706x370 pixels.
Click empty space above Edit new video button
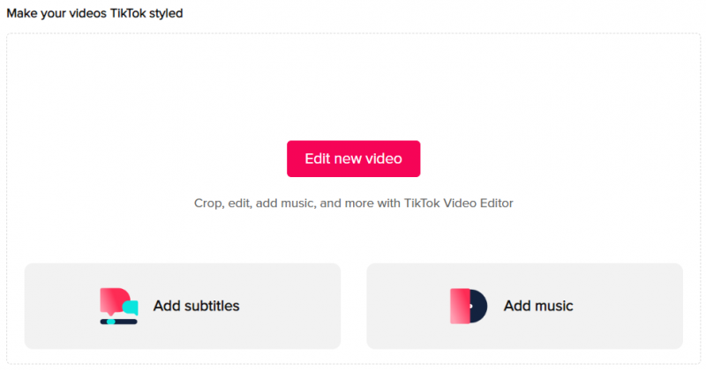tap(353, 88)
